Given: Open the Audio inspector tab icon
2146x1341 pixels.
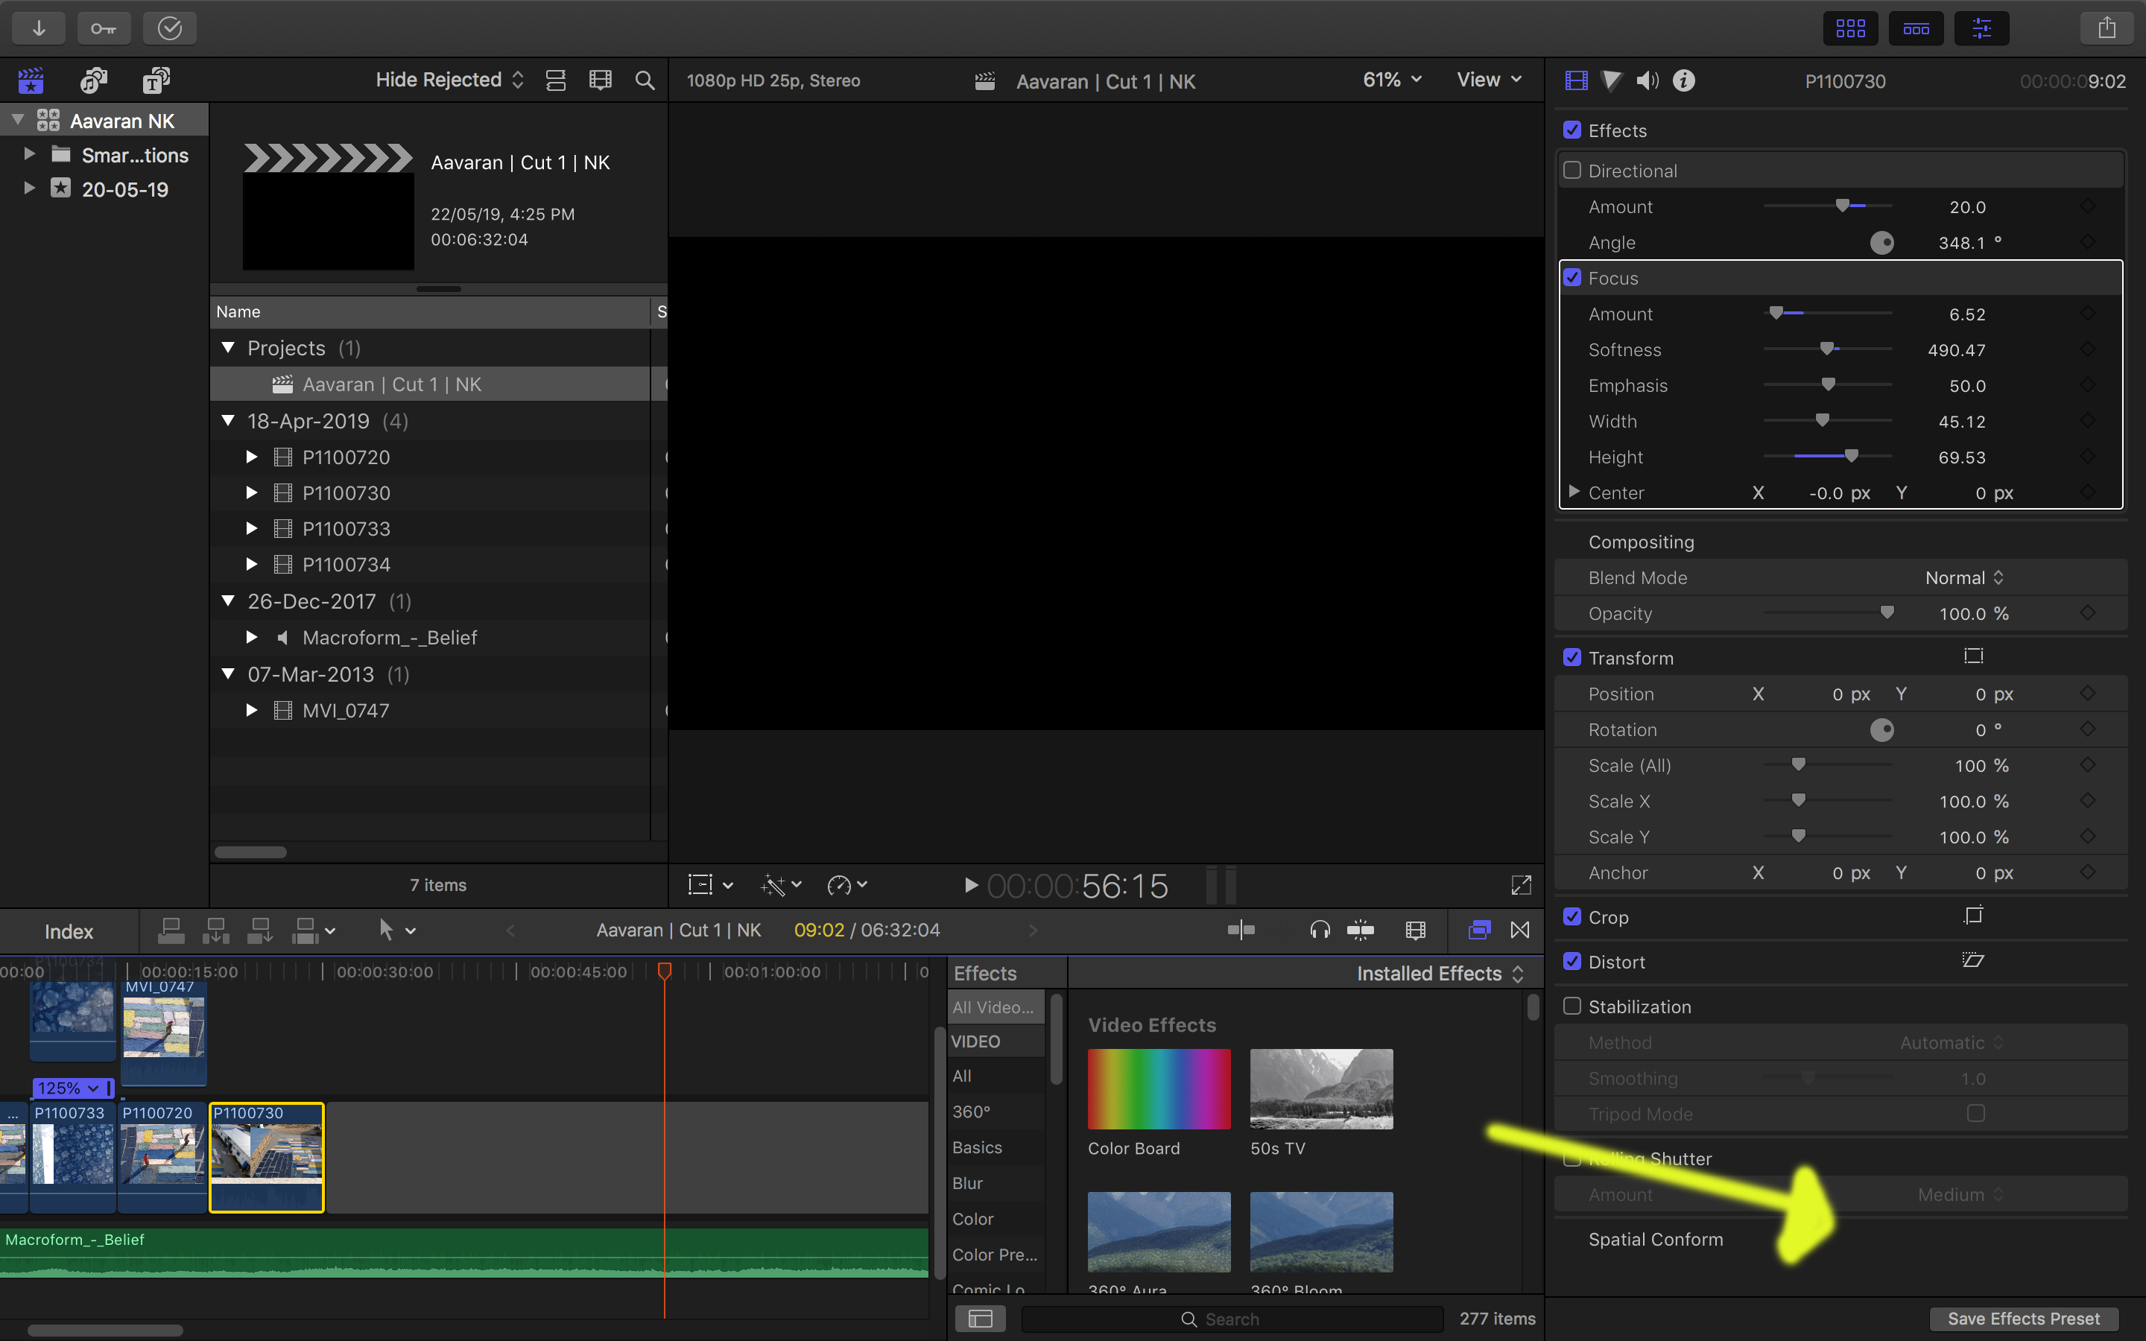Looking at the screenshot, I should pos(1647,80).
